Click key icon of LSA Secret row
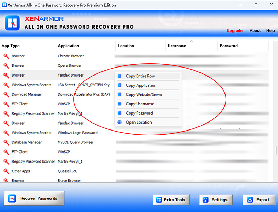The height and width of the screenshot is (212, 278). (6, 85)
